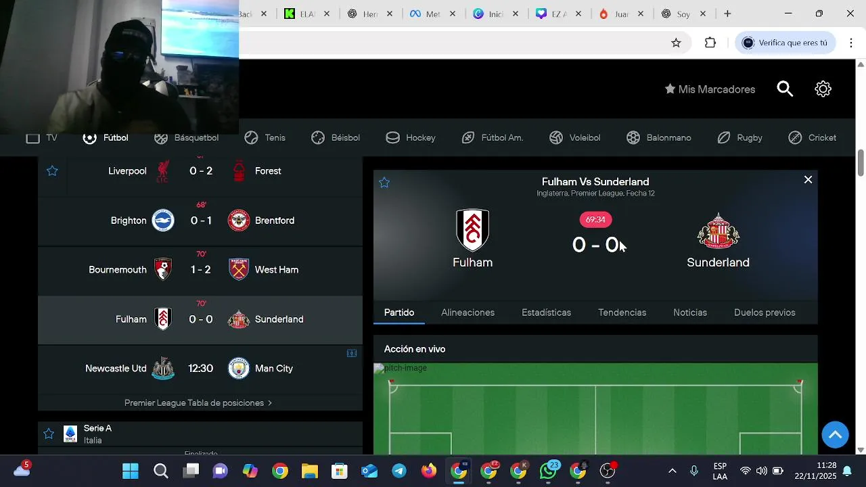866x487 pixels.
Task: Open Windows taskbar search
Action: click(160, 471)
